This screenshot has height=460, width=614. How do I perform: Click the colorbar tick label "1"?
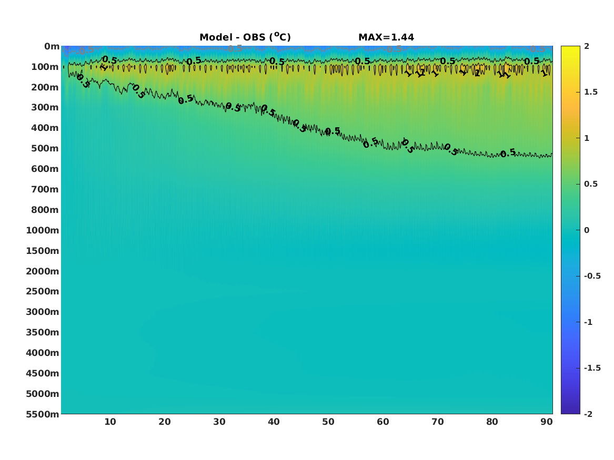click(587, 138)
